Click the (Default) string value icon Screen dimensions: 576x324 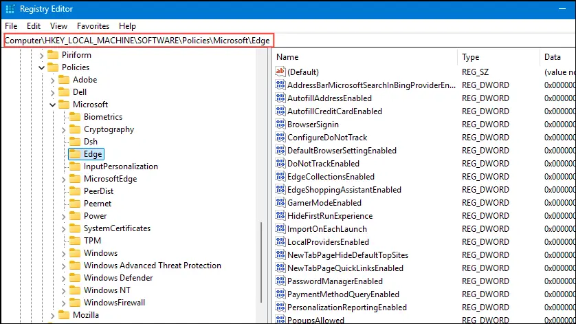280,72
